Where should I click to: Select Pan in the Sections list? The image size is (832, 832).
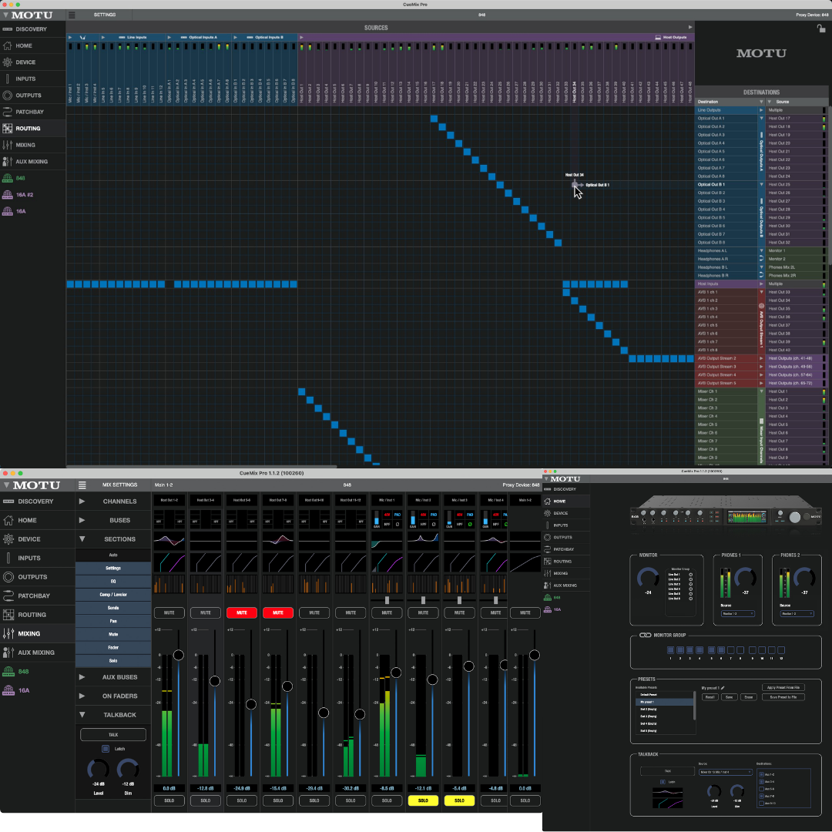pos(113,622)
